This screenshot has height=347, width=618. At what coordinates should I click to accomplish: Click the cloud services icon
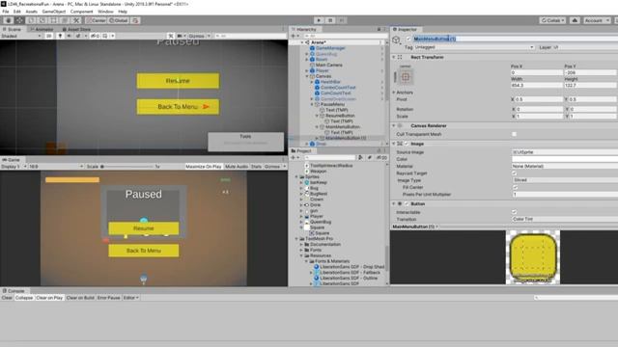tap(575, 20)
